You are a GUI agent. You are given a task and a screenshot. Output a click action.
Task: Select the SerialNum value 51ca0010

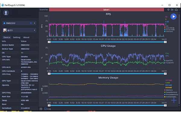(x=25, y=108)
